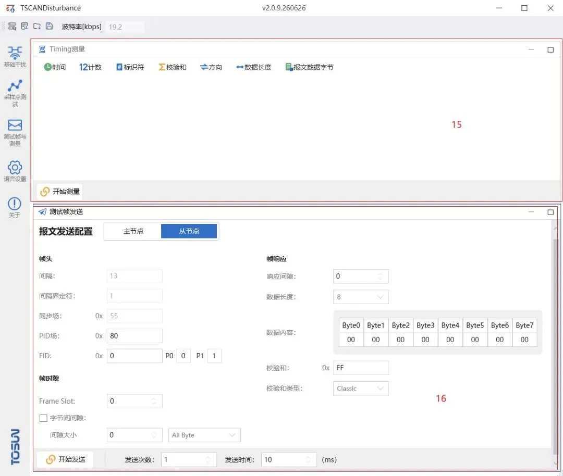Image resolution: width=563 pixels, height=476 pixels.
Task: Open the 数据长度 dropdown showing 8
Action: pyautogui.click(x=361, y=297)
